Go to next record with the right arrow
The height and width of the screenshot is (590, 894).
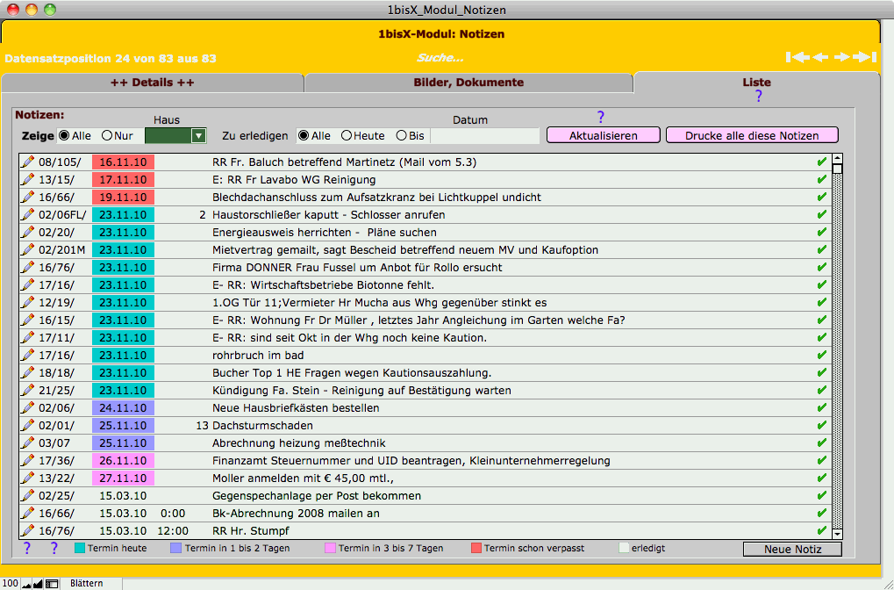tap(841, 57)
